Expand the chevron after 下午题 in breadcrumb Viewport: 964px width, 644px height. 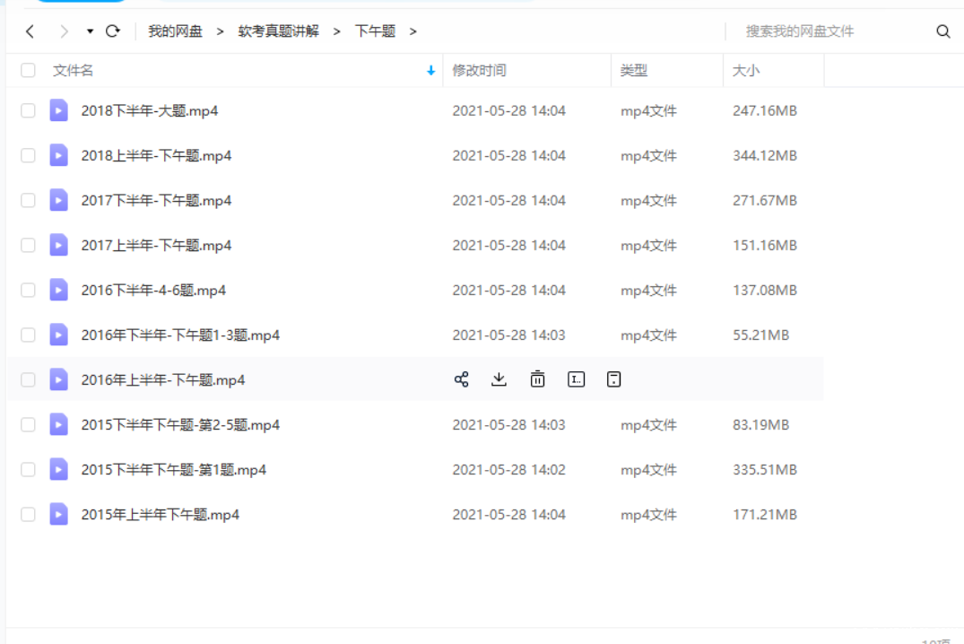(x=413, y=31)
